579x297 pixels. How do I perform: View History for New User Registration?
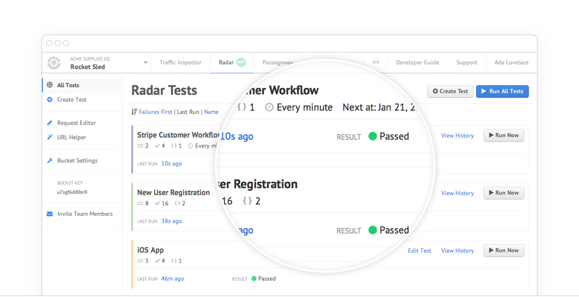click(x=457, y=193)
